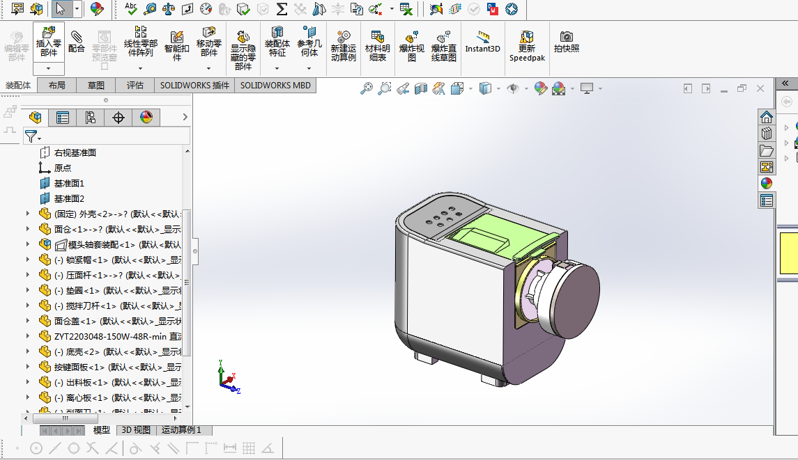Open the SOLIDWORKS 插件 tab
The width and height of the screenshot is (798, 460).
(195, 86)
